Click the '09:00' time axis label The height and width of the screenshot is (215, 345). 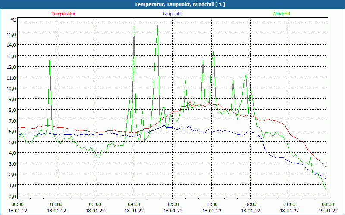pos(134,205)
